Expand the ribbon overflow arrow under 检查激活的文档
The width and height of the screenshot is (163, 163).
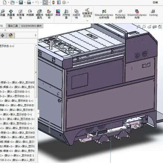point(87,21)
